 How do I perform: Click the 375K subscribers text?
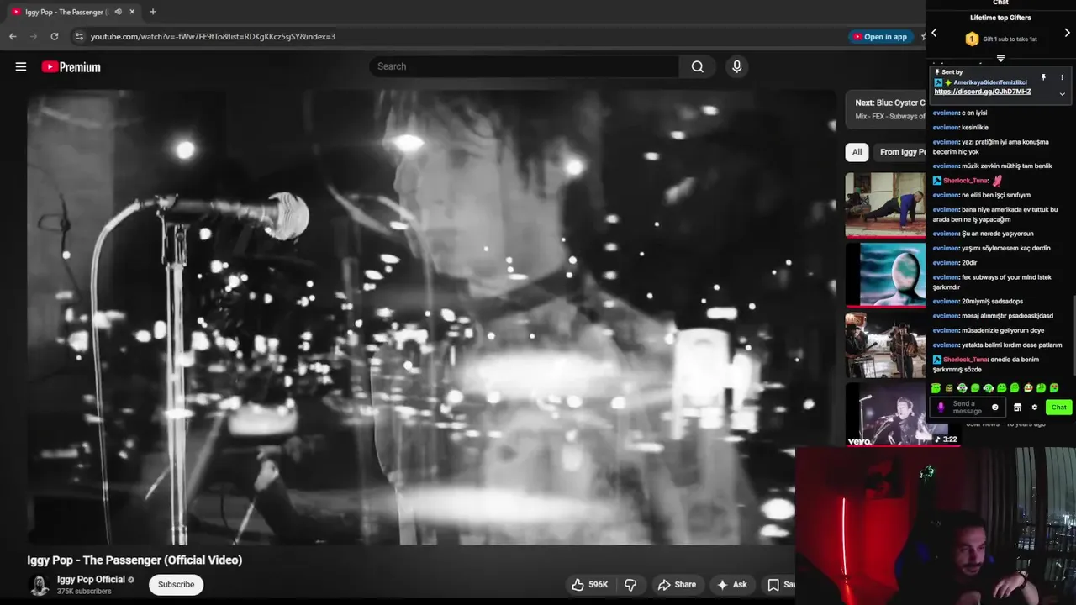[84, 592]
